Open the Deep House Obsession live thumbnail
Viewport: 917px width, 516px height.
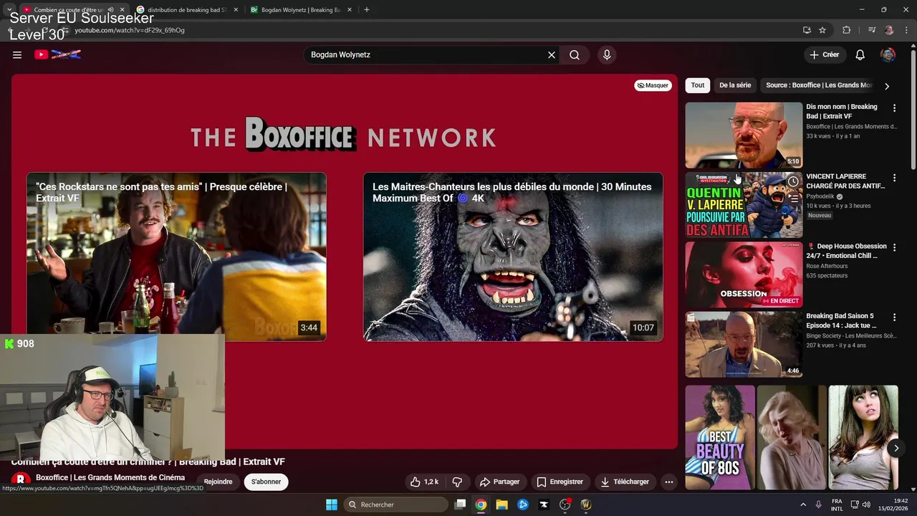pos(744,274)
